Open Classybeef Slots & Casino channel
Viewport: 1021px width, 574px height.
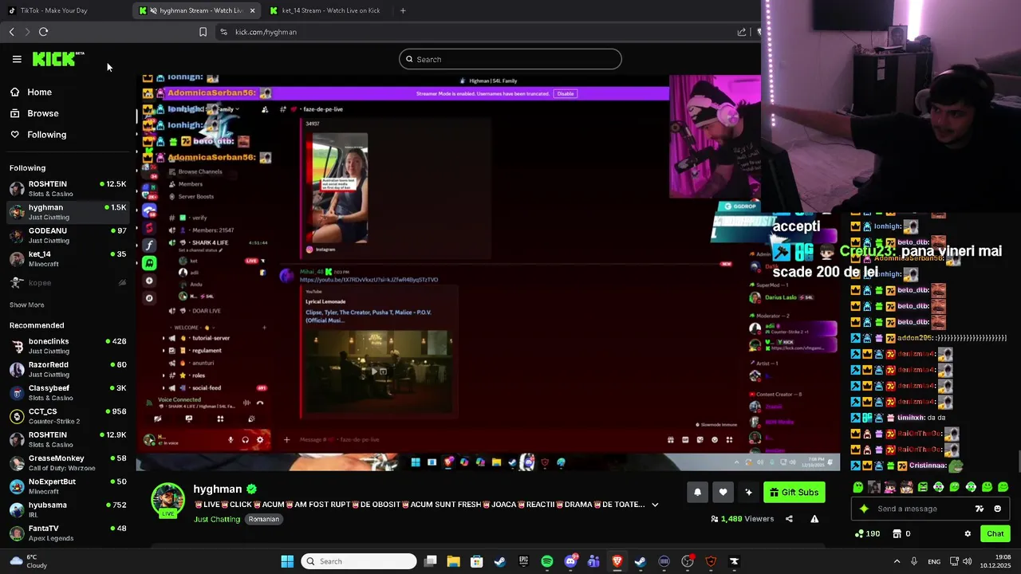[68, 392]
